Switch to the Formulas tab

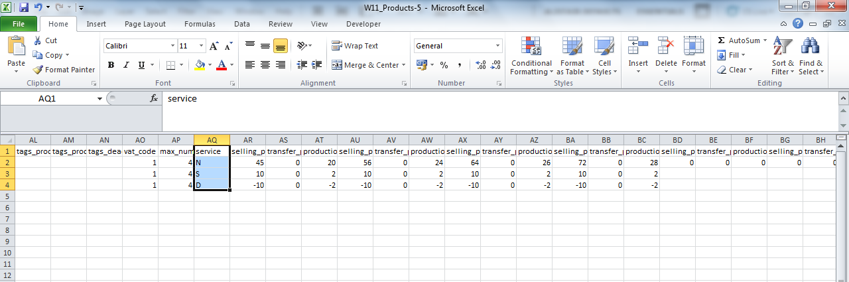click(200, 24)
